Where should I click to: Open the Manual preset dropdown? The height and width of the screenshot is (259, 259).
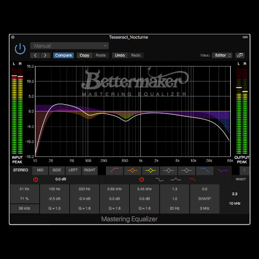[x=69, y=46]
